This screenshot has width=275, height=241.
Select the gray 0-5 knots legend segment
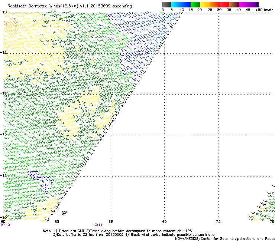pos(166,4)
